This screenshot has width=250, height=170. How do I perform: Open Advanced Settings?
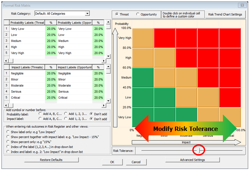point(193,160)
